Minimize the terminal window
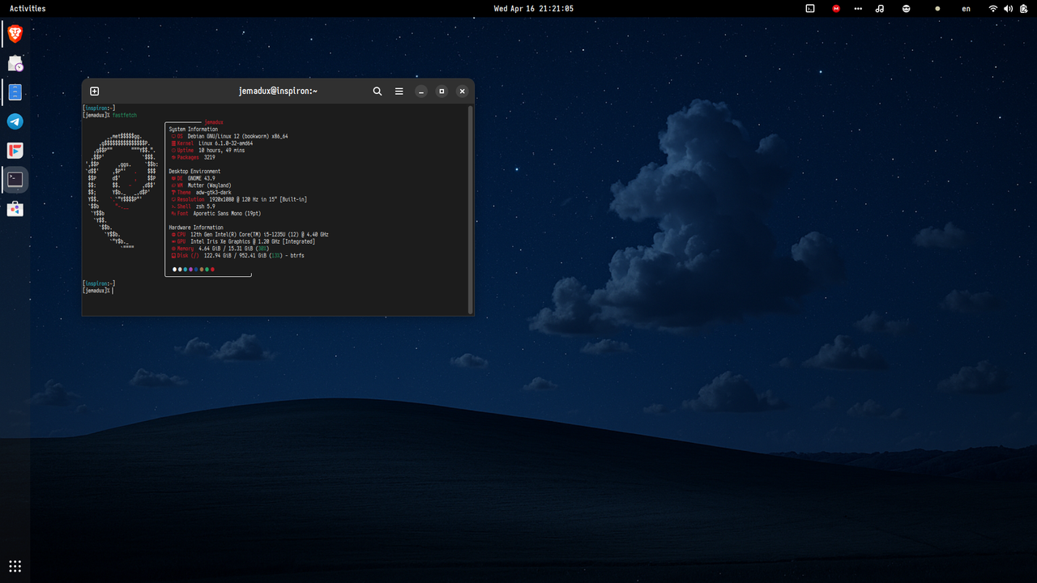Image resolution: width=1037 pixels, height=583 pixels. 421,91
